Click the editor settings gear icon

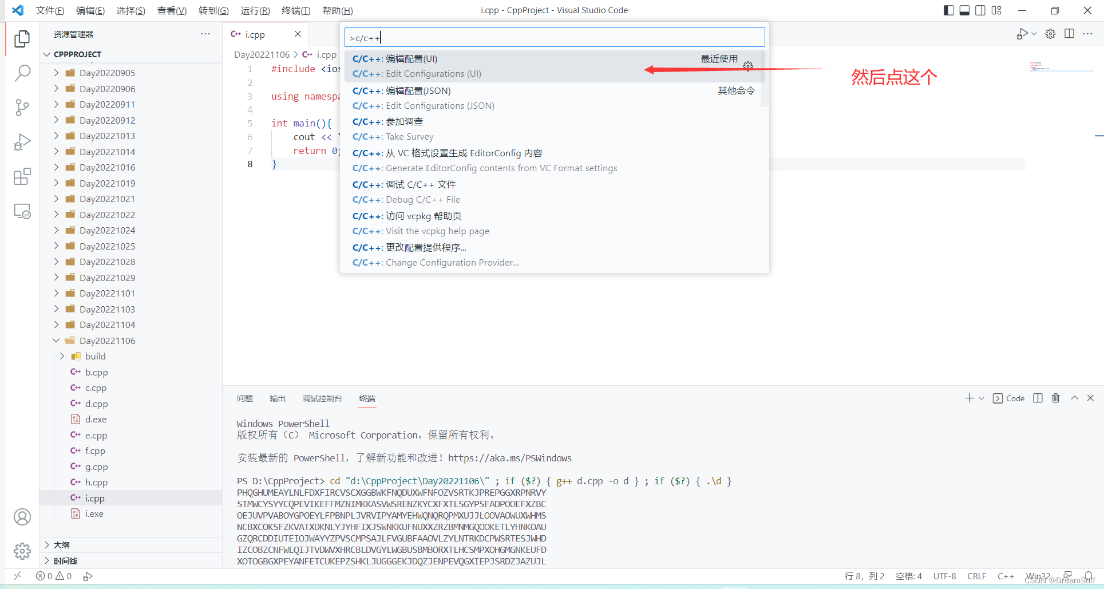click(x=1050, y=34)
